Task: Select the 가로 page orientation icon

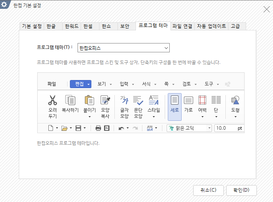Action: 189,100
